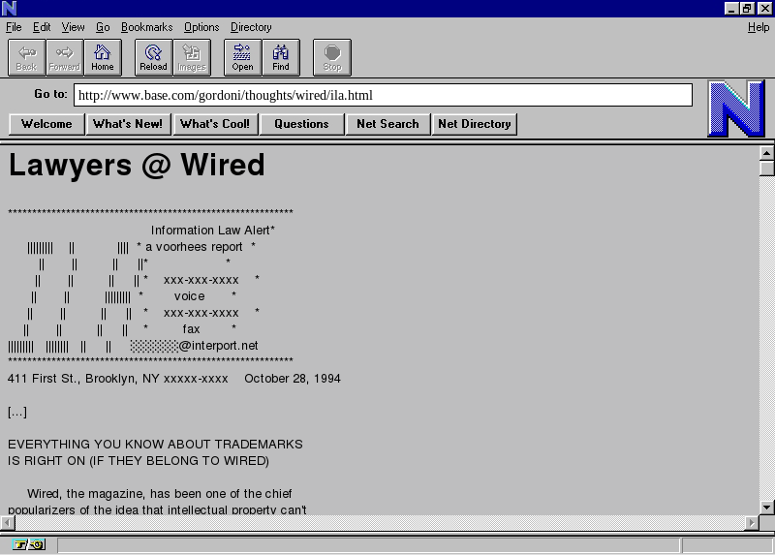Click the horizontal scrollbar right arrow
The height and width of the screenshot is (555, 775).
point(752,523)
